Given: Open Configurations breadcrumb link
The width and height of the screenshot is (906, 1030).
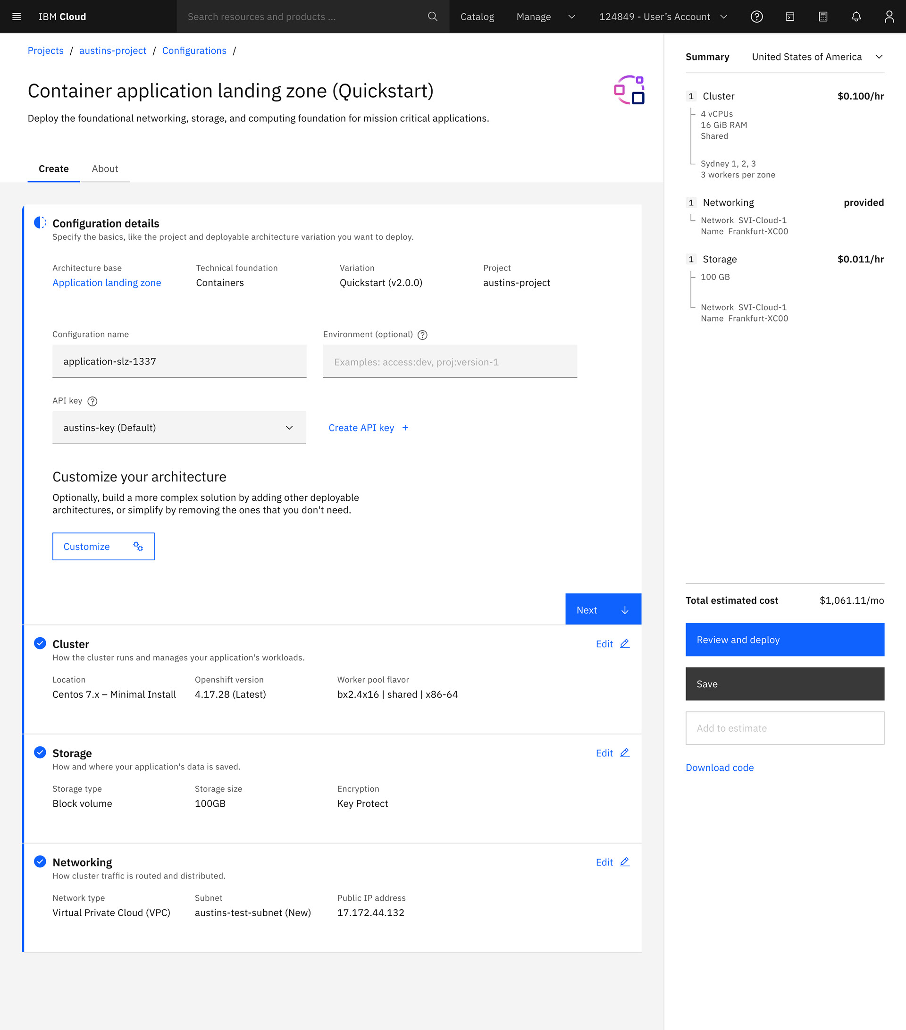Looking at the screenshot, I should click(194, 51).
